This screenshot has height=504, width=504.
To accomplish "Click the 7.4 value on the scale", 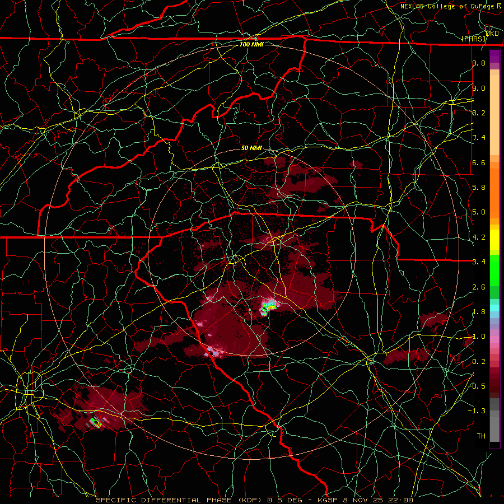I will (479, 138).
